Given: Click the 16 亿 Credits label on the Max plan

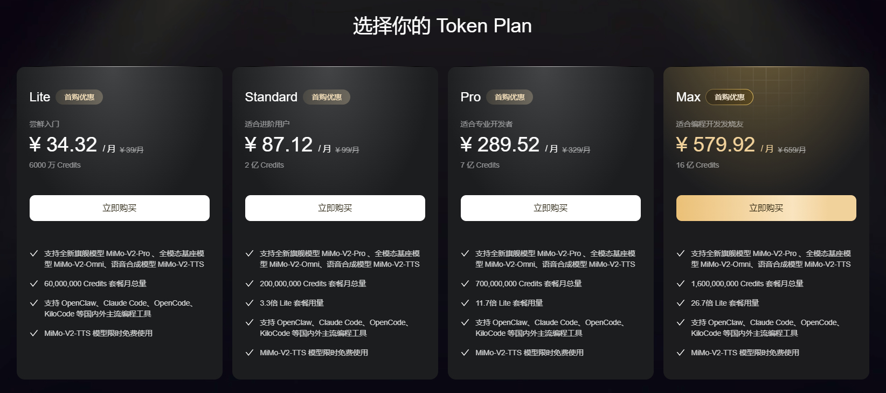Looking at the screenshot, I should pos(697,165).
